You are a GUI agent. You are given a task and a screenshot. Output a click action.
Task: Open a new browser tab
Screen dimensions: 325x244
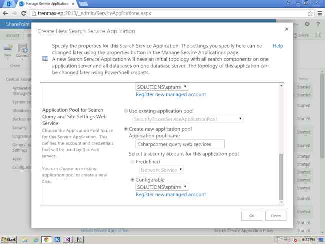[x=83, y=4]
